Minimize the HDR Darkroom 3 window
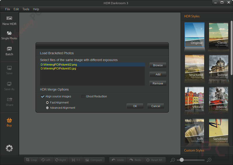The image size is (233, 165). 216,3
